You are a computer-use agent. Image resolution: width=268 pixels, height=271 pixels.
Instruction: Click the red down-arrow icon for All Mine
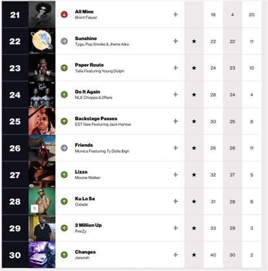pos(64,15)
